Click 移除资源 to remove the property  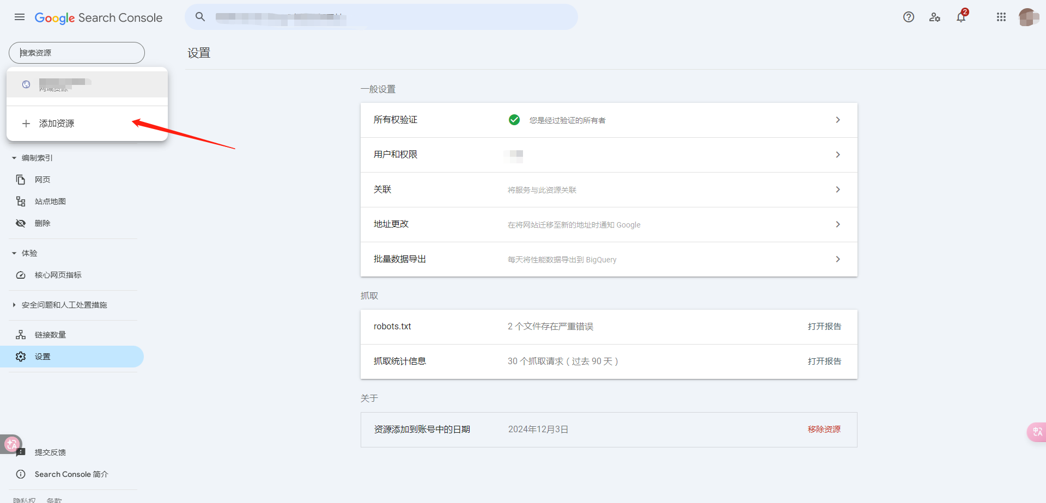[x=824, y=430]
